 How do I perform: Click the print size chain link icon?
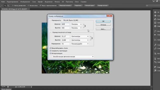(x=92, y=38)
